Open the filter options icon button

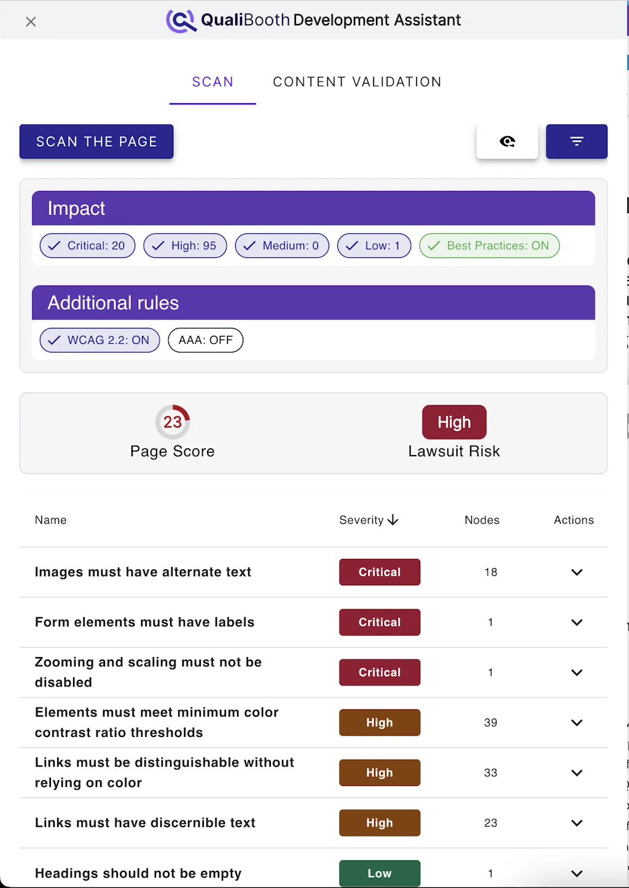coord(576,142)
